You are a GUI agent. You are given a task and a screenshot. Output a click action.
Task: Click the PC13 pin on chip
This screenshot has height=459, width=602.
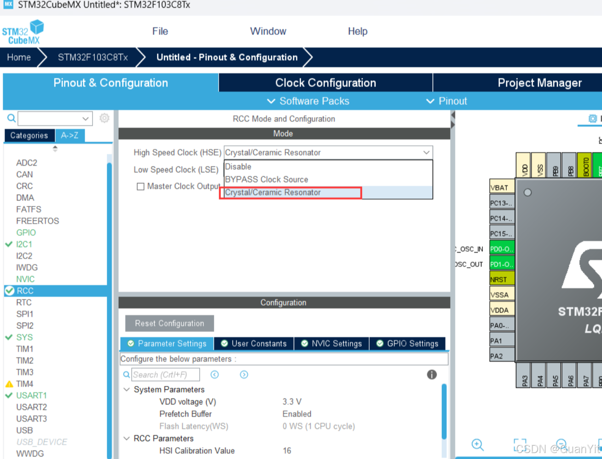(502, 203)
